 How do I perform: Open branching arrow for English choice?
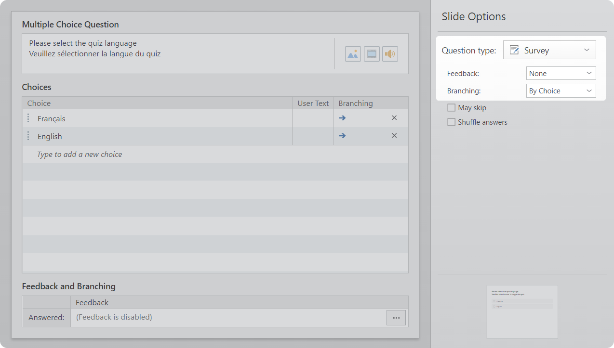[342, 136]
